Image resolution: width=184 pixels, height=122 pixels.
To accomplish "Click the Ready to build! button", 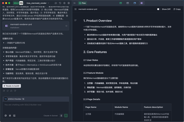I will (x=11, y=86).
